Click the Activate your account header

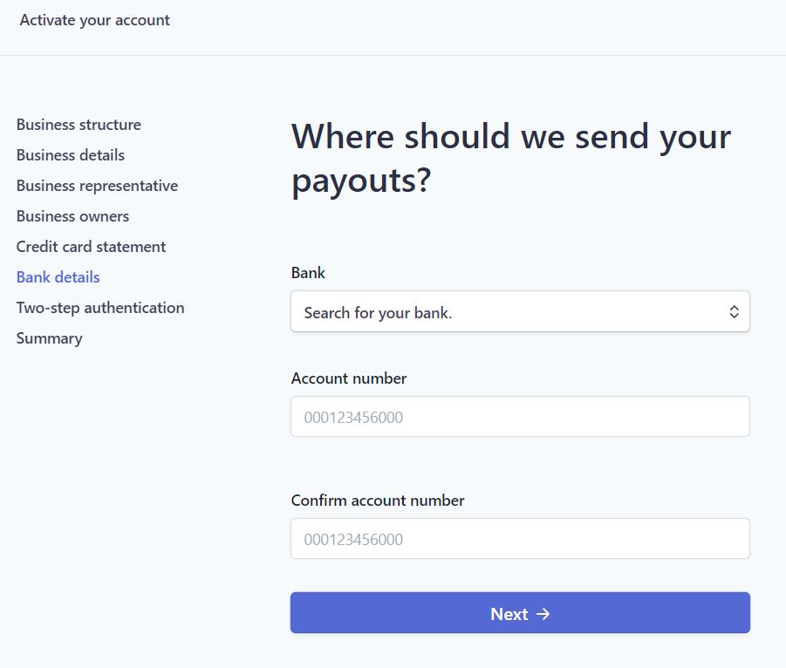coord(95,20)
